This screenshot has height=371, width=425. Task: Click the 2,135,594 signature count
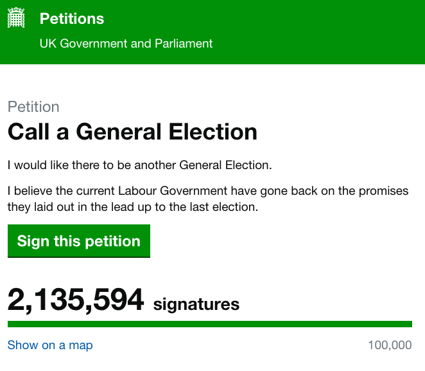pos(76,300)
